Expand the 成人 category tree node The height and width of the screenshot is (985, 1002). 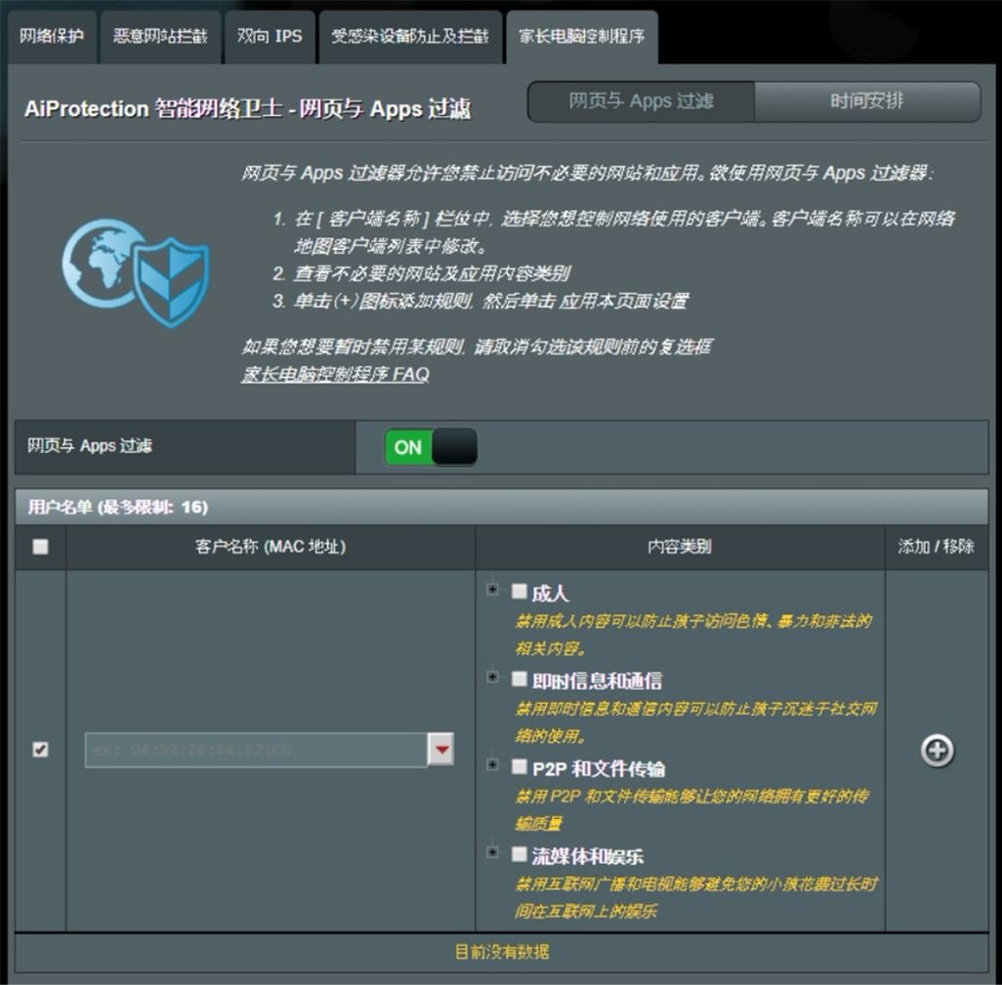tap(492, 589)
